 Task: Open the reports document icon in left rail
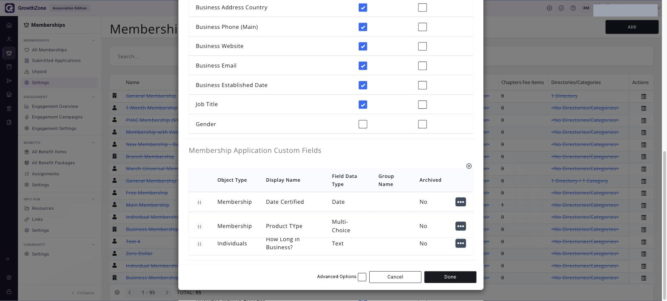click(x=9, y=122)
